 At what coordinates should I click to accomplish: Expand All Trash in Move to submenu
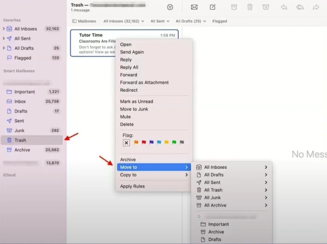coord(232,190)
